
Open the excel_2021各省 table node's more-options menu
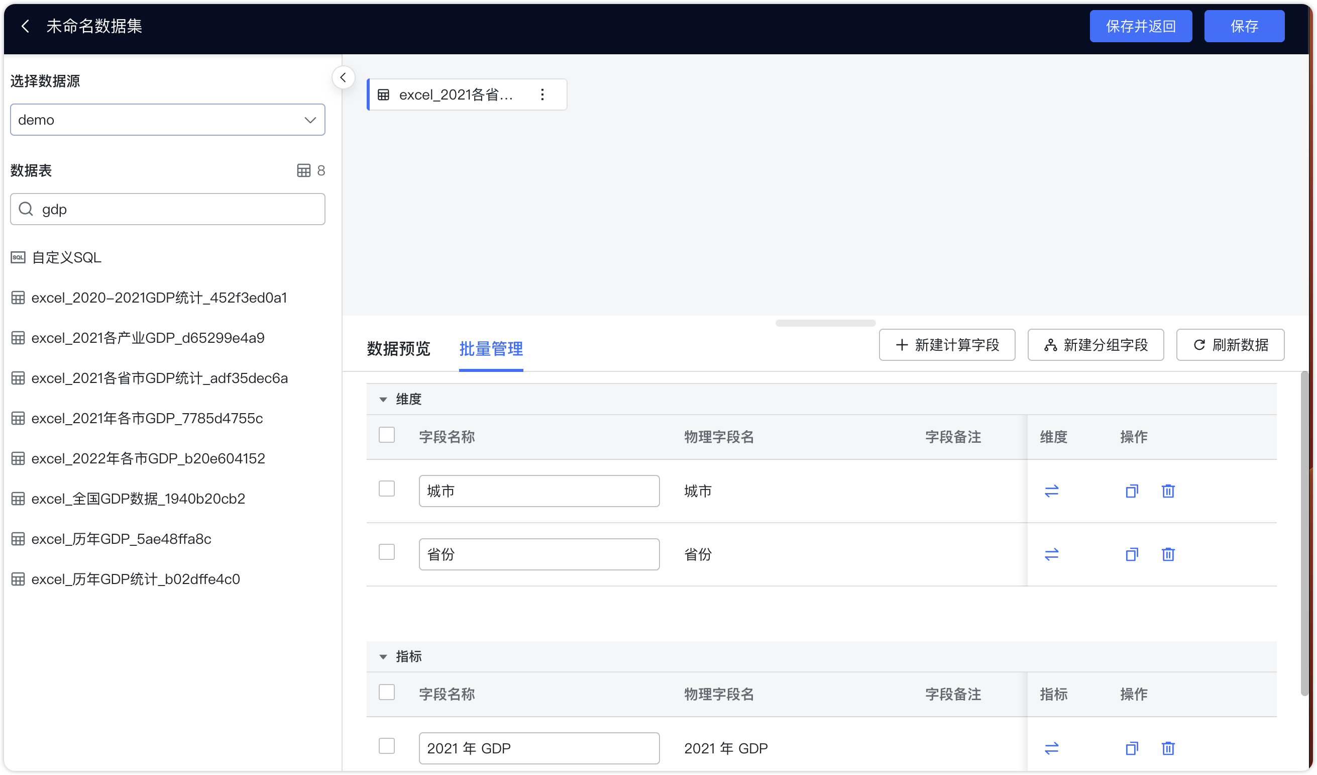542,94
